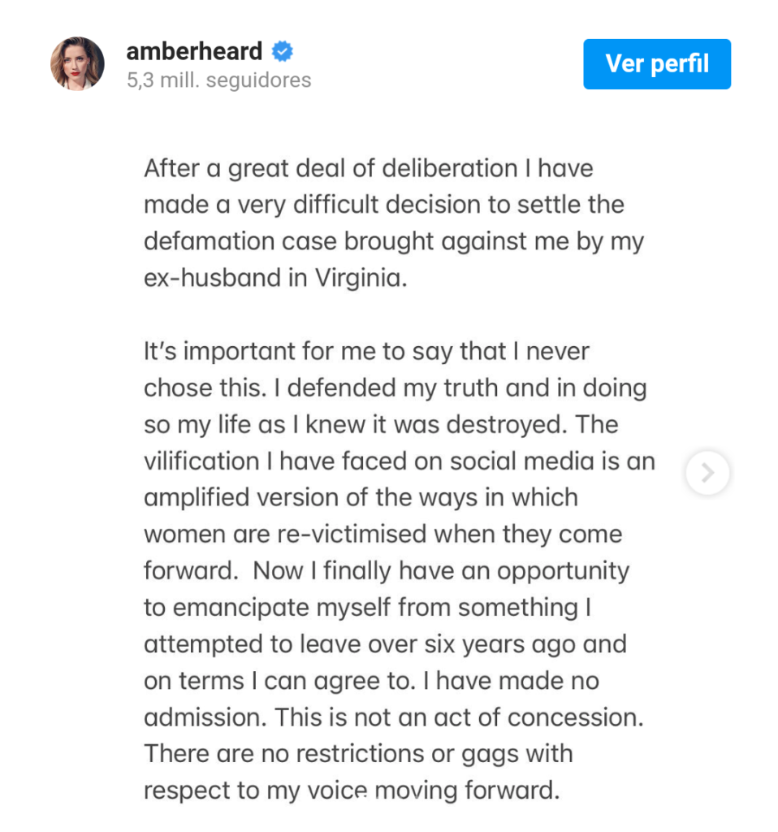
Task: Click the line 'amplified version of the ways in which'
Action: (361, 498)
